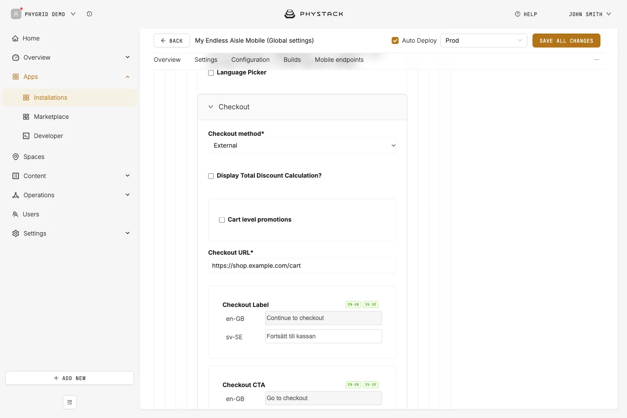Disable the Auto Deploy checkbox
This screenshot has height=418, width=627.
point(395,40)
